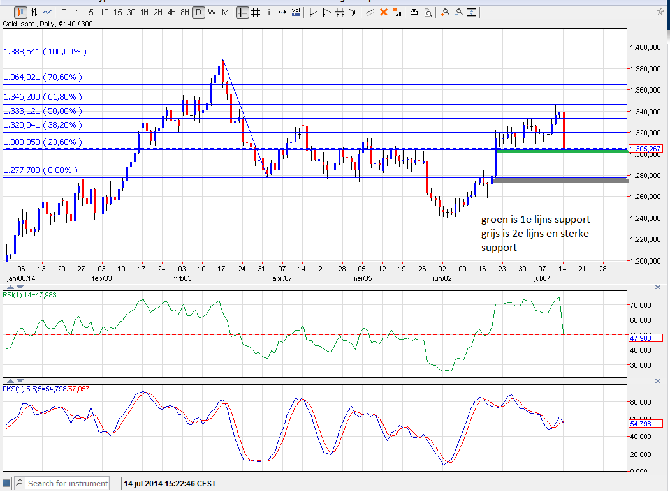Select the green first-line support line

pos(562,151)
